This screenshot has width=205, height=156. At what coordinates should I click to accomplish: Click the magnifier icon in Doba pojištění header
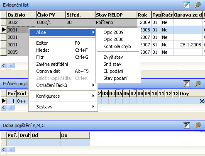(198, 125)
